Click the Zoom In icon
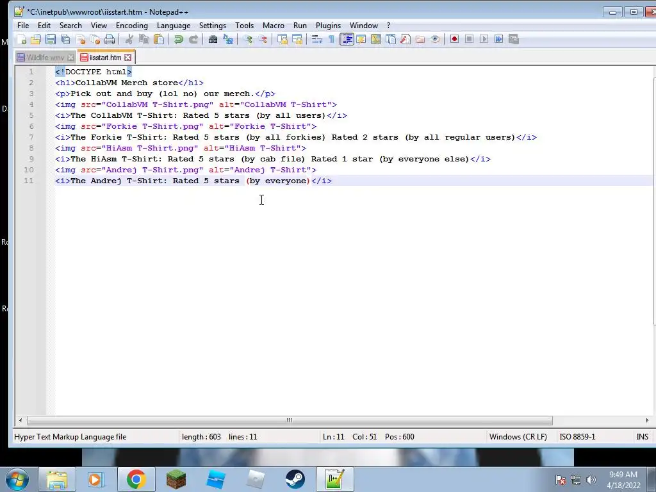Screen dimensions: 656x492 pyautogui.click(x=248, y=39)
